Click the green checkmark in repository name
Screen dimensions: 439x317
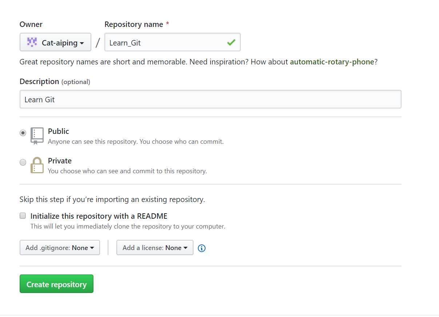pos(231,43)
